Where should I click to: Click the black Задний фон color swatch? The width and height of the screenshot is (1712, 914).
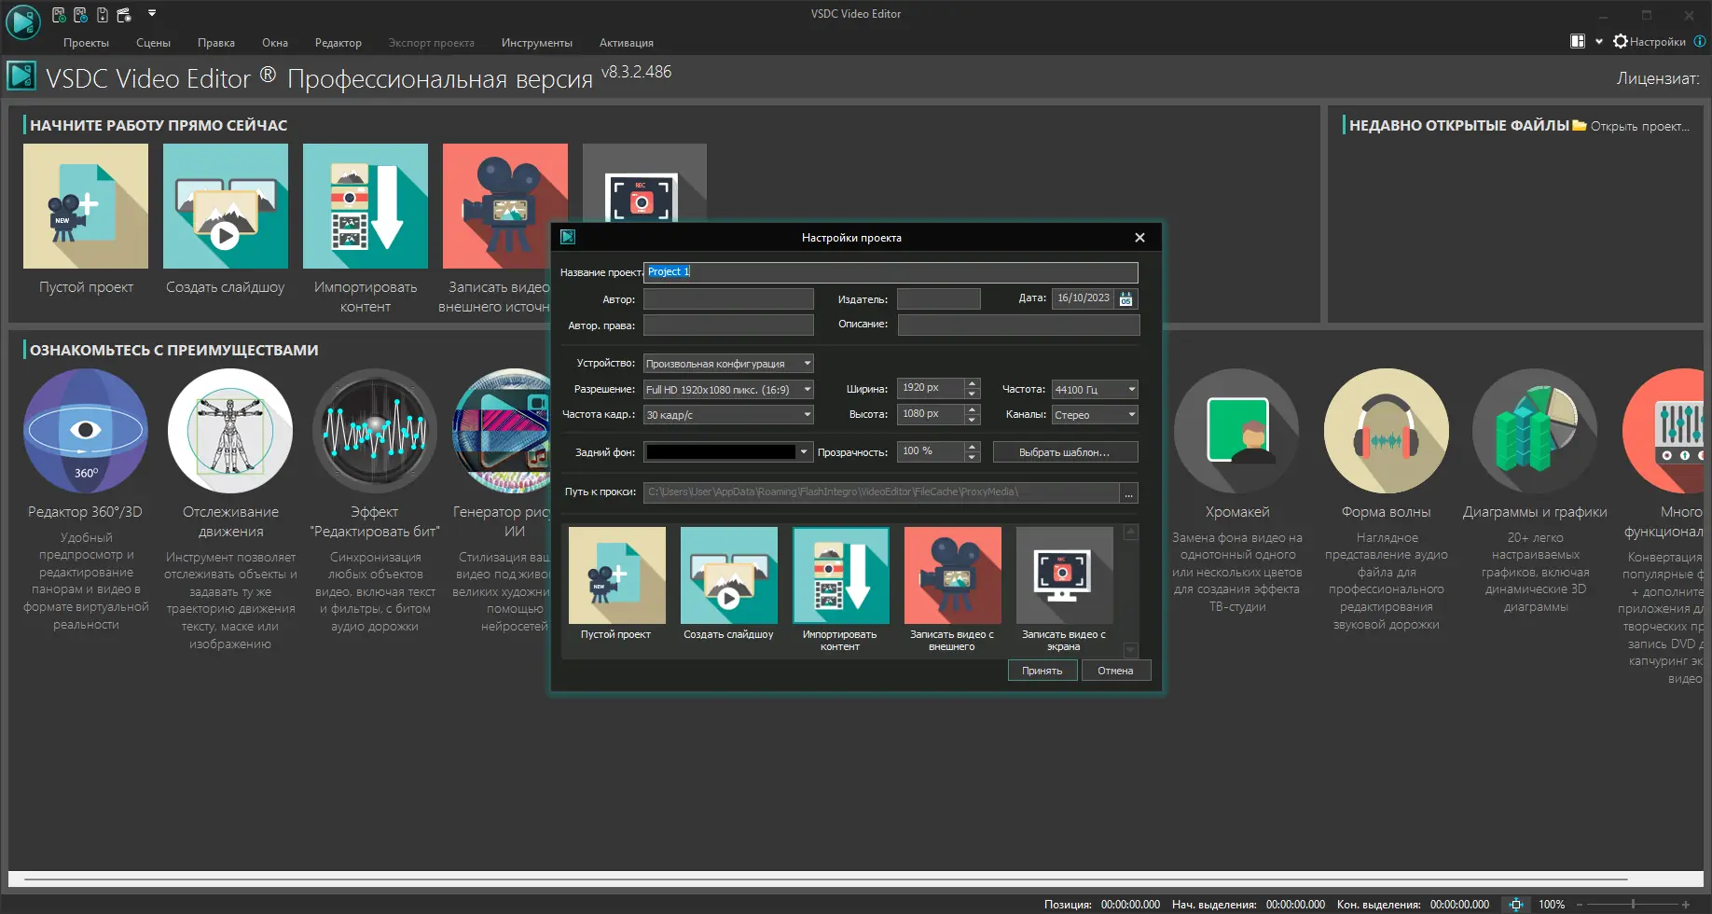(x=721, y=452)
